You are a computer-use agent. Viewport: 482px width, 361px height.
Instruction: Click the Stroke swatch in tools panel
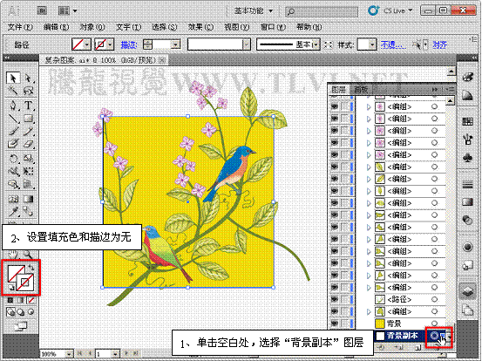tap(25, 283)
